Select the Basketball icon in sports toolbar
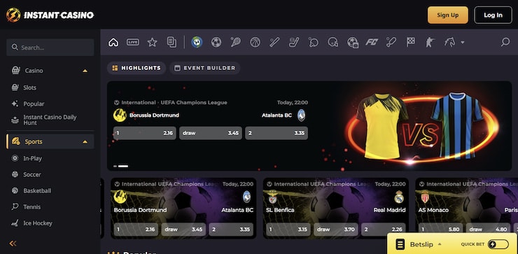The height and width of the screenshot is (254, 518). 255,42
